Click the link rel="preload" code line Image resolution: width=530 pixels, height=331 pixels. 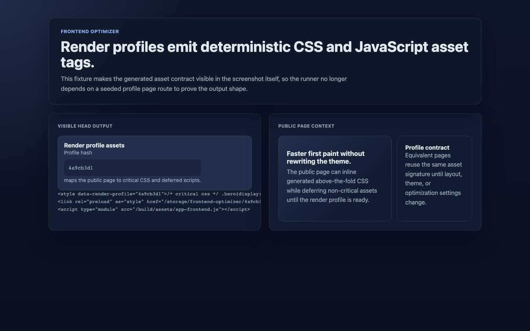(x=159, y=202)
